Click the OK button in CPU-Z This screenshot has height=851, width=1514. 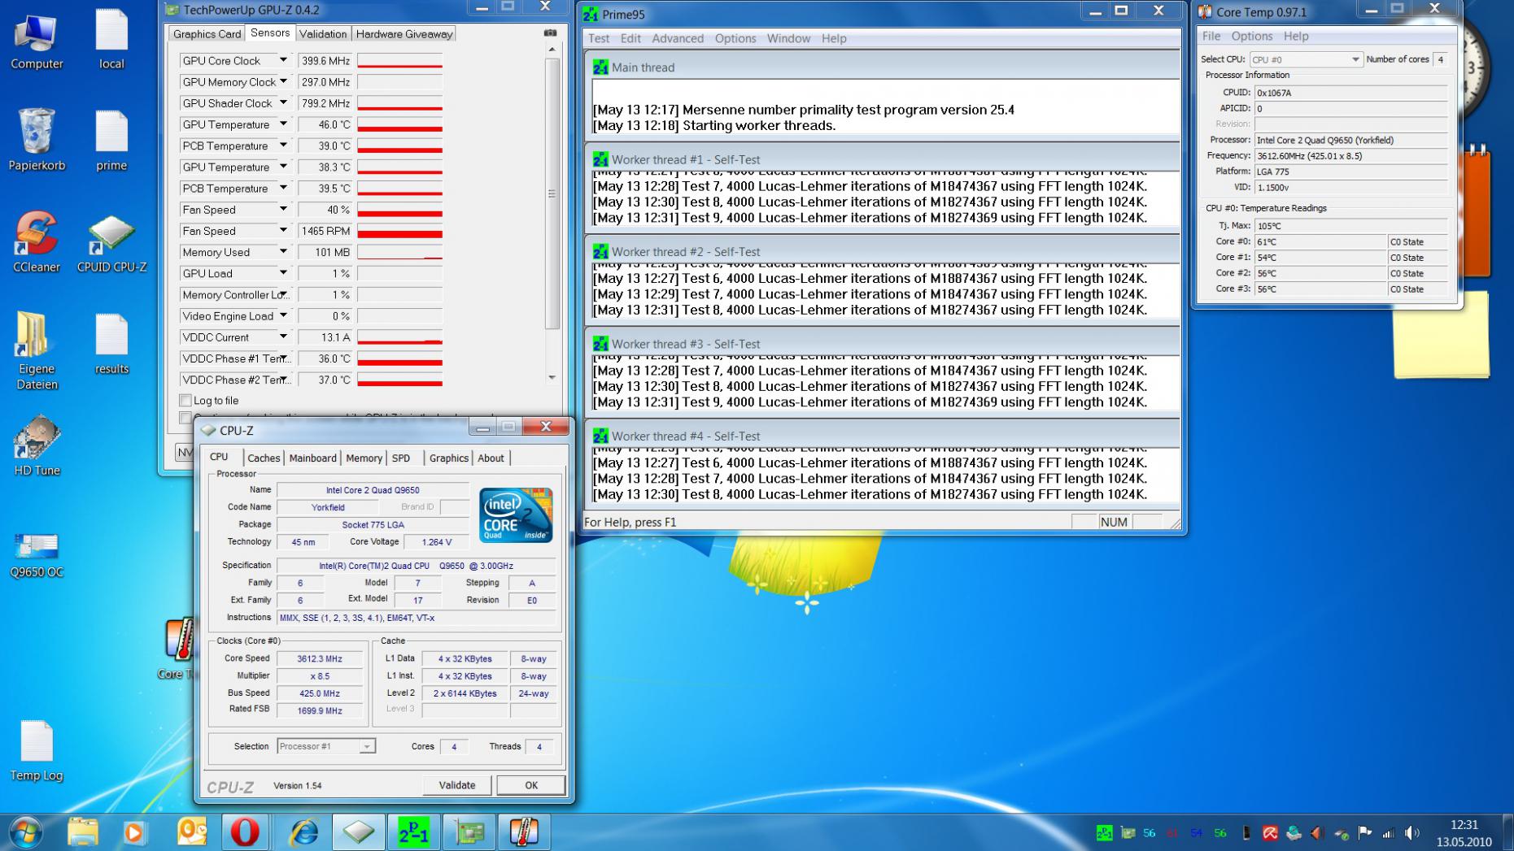pyautogui.click(x=531, y=785)
